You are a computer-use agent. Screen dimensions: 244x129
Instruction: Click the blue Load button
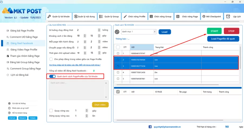[165, 32]
